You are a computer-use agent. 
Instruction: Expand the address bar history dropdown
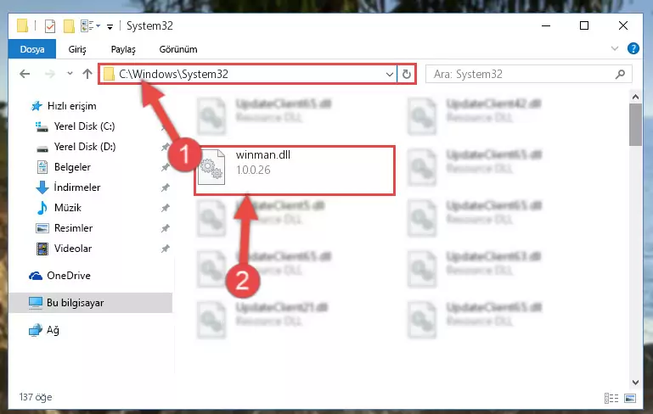[x=390, y=75]
